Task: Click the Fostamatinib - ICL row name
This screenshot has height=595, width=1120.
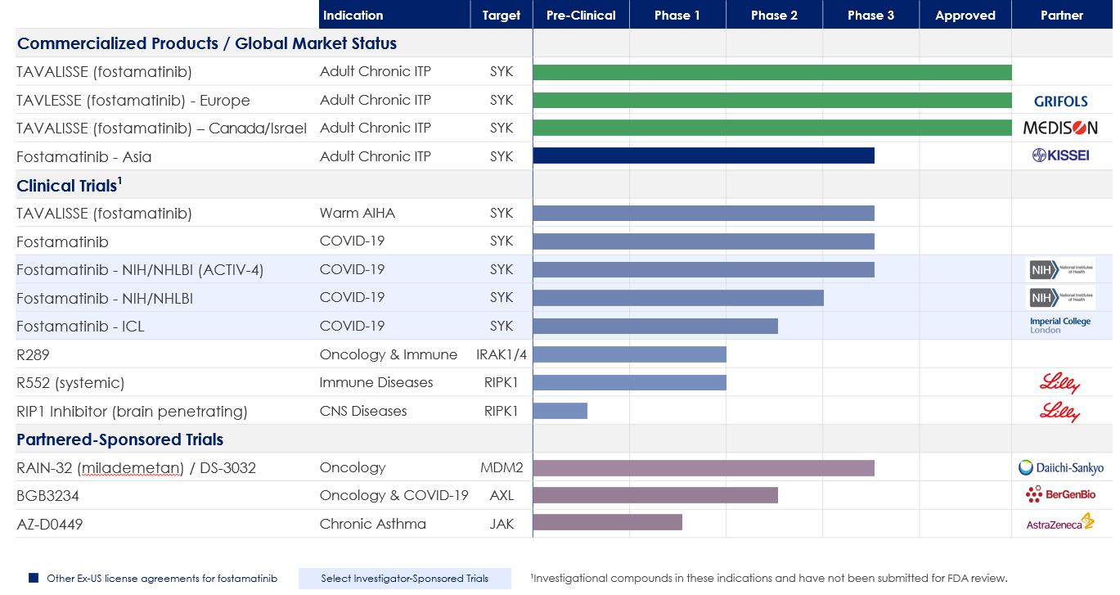Action: [x=80, y=327]
